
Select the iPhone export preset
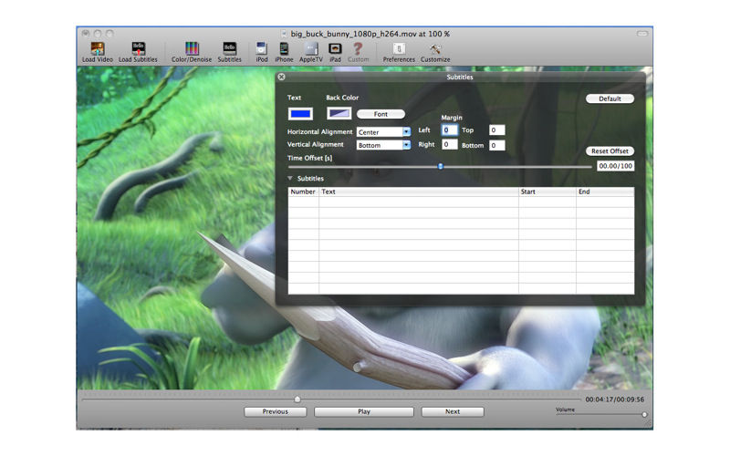pyautogui.click(x=284, y=52)
